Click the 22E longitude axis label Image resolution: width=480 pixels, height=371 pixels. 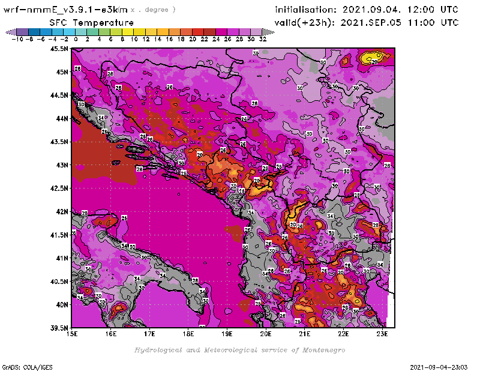point(343,334)
